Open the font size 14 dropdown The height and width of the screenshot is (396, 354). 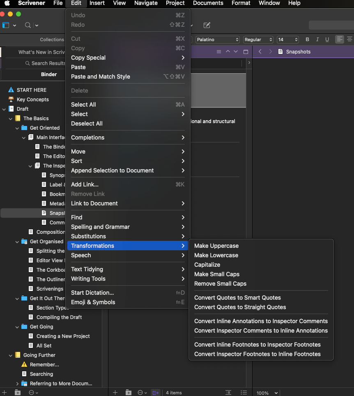(288, 40)
